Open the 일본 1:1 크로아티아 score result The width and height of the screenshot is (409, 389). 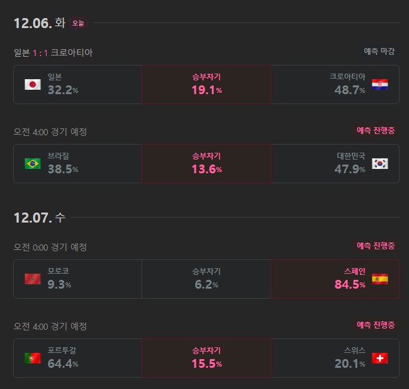[x=53, y=52]
